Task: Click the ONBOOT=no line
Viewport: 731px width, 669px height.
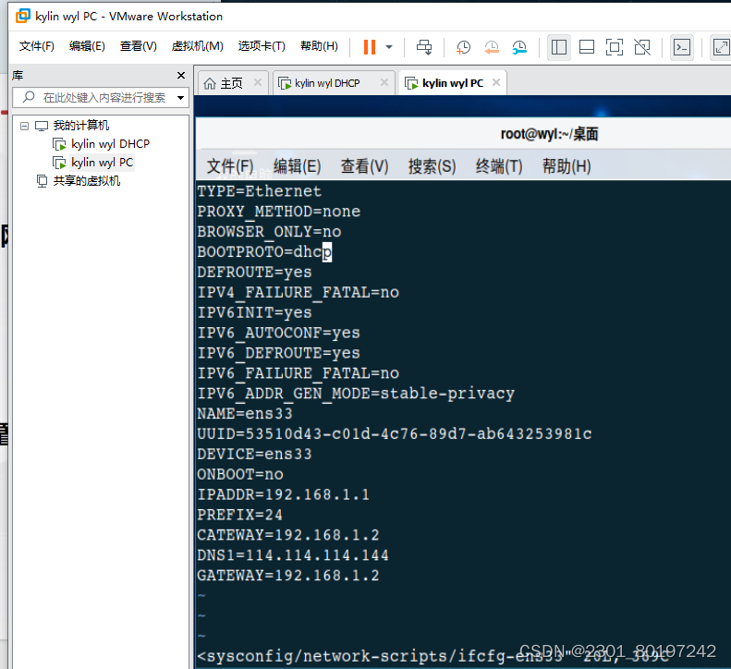Action: click(240, 475)
